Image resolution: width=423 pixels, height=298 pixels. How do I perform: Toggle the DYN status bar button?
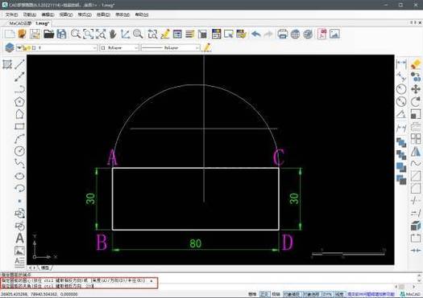pyautogui.click(x=327, y=294)
